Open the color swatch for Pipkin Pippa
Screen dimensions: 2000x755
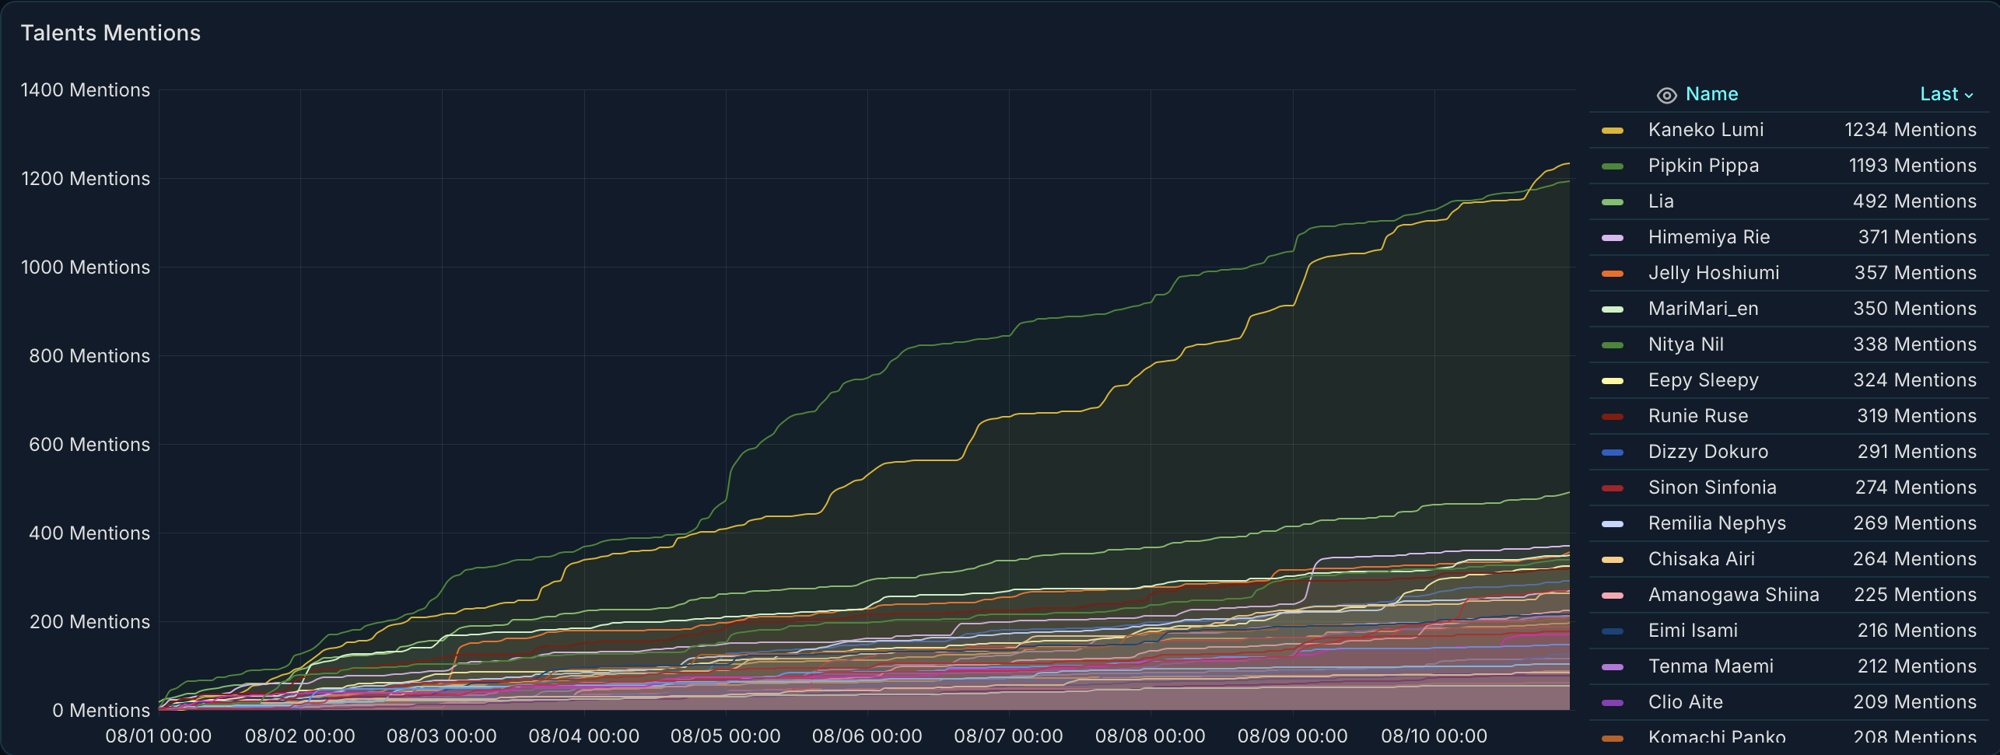pos(1613,166)
